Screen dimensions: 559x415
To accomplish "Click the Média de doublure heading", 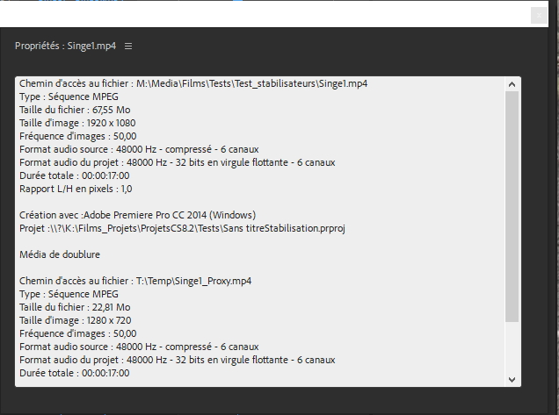I will (60, 254).
